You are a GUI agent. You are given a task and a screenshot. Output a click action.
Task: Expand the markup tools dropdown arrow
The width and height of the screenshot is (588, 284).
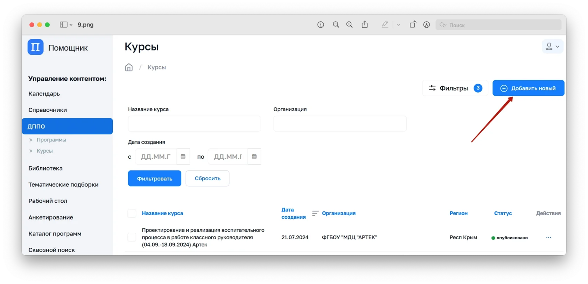pos(398,25)
